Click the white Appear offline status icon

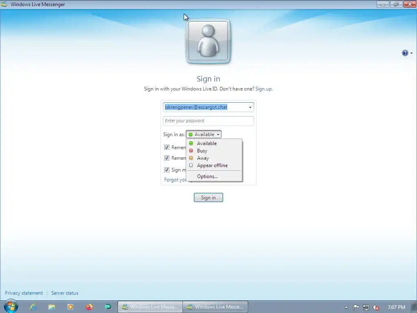(191, 165)
